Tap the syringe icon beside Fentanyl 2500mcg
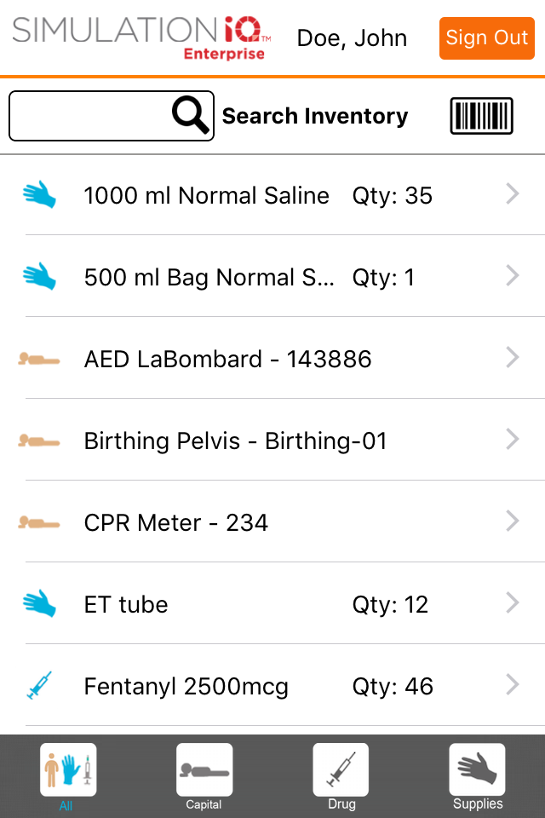Screen dimensions: 545x818 pyautogui.click(x=40, y=685)
